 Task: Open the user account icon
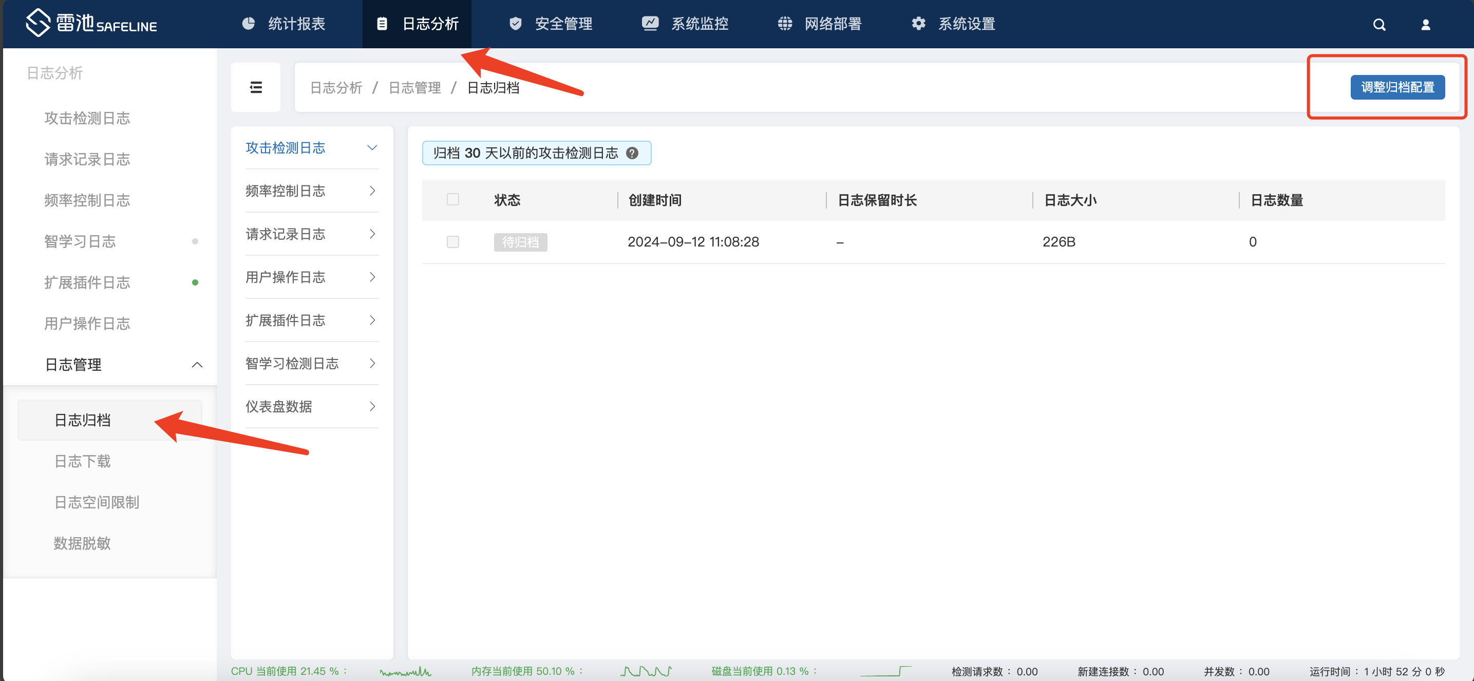(x=1425, y=25)
